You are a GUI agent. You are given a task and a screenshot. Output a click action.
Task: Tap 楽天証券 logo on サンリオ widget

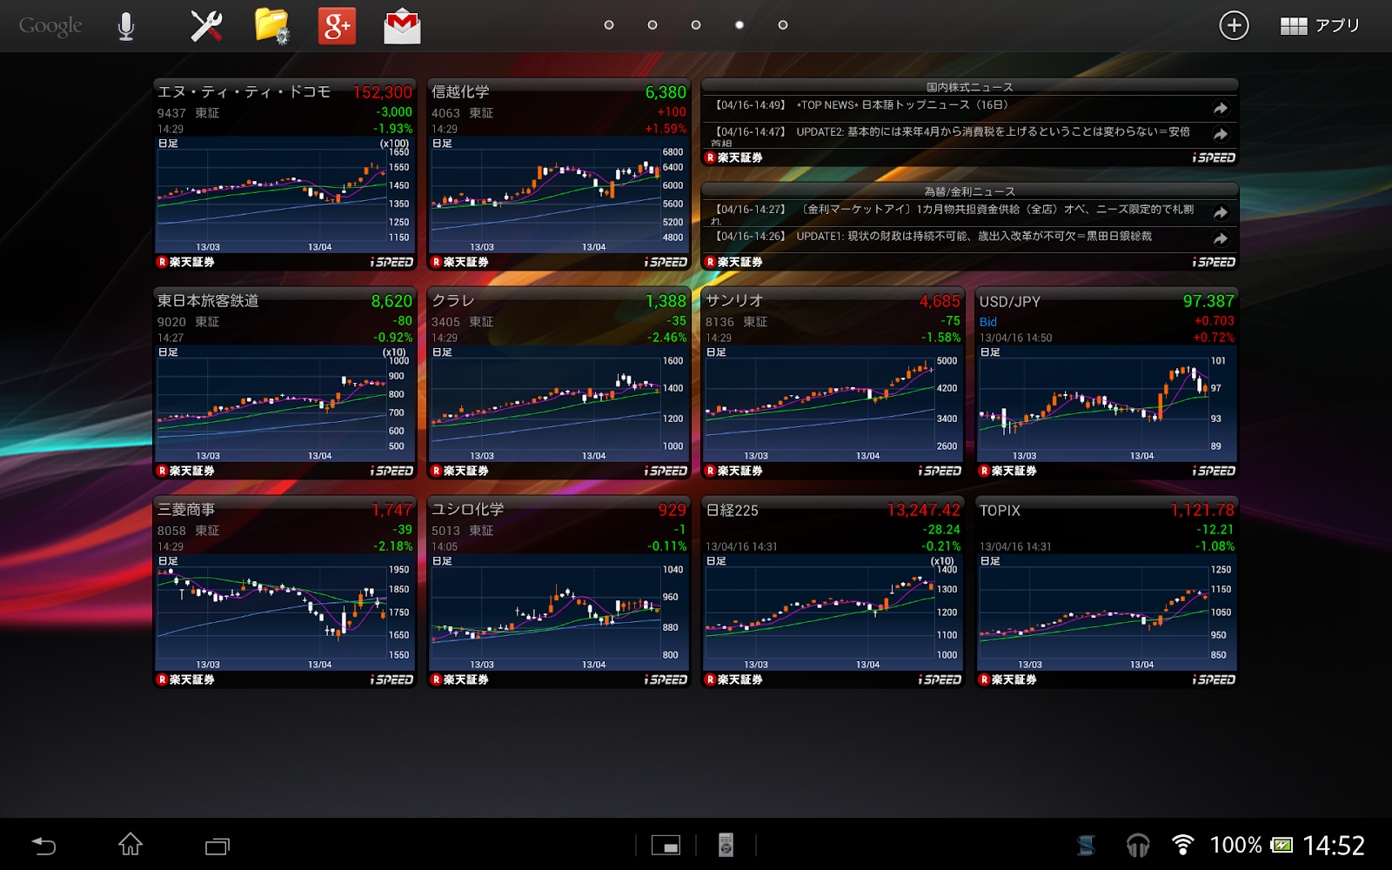click(733, 471)
